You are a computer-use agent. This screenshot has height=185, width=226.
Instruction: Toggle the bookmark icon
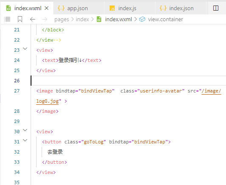click(x=20, y=19)
